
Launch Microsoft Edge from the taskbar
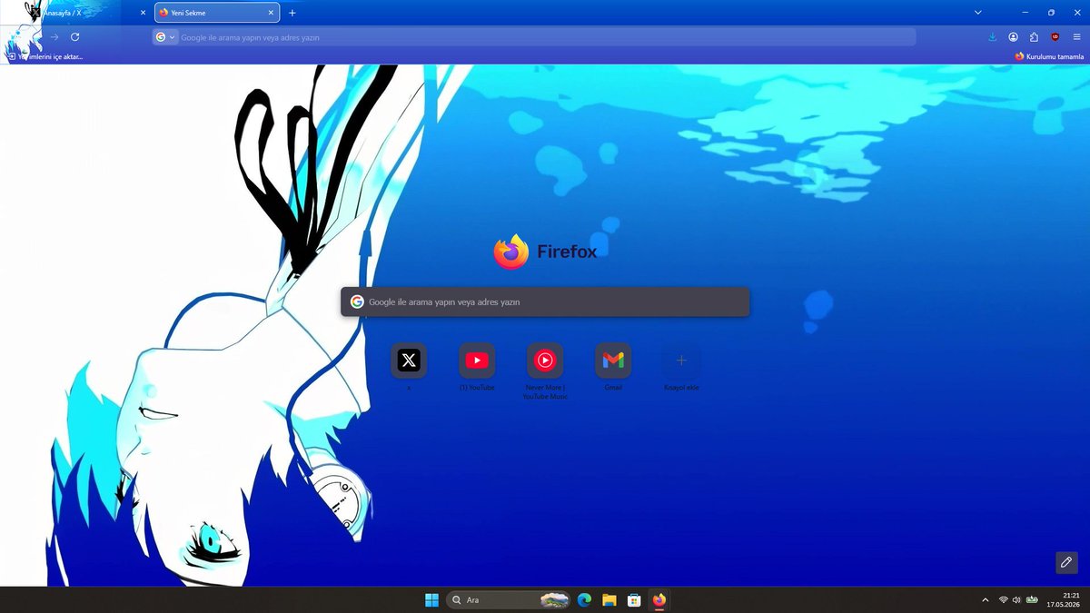click(584, 599)
